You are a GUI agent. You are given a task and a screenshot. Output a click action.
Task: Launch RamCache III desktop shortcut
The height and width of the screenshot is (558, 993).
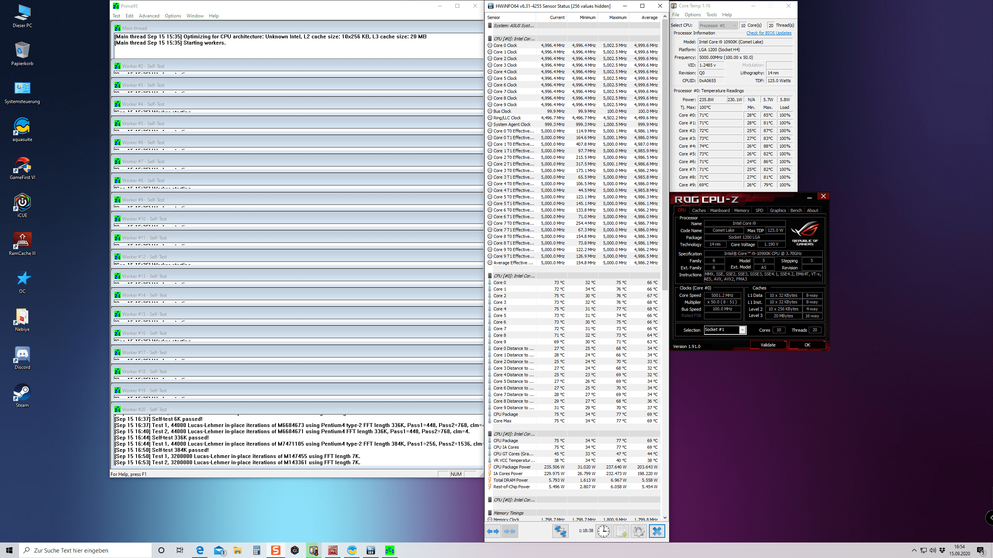pyautogui.click(x=22, y=244)
